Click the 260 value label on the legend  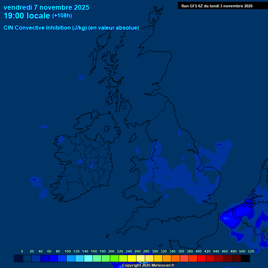pyautogui.click(x=137, y=251)
